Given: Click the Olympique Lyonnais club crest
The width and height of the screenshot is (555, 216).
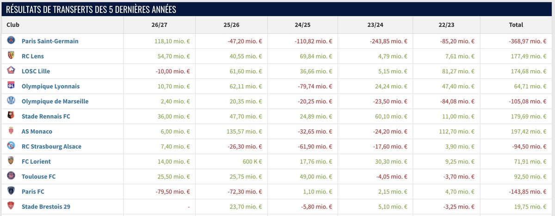Looking at the screenshot, I should pyautogui.click(x=11, y=86).
